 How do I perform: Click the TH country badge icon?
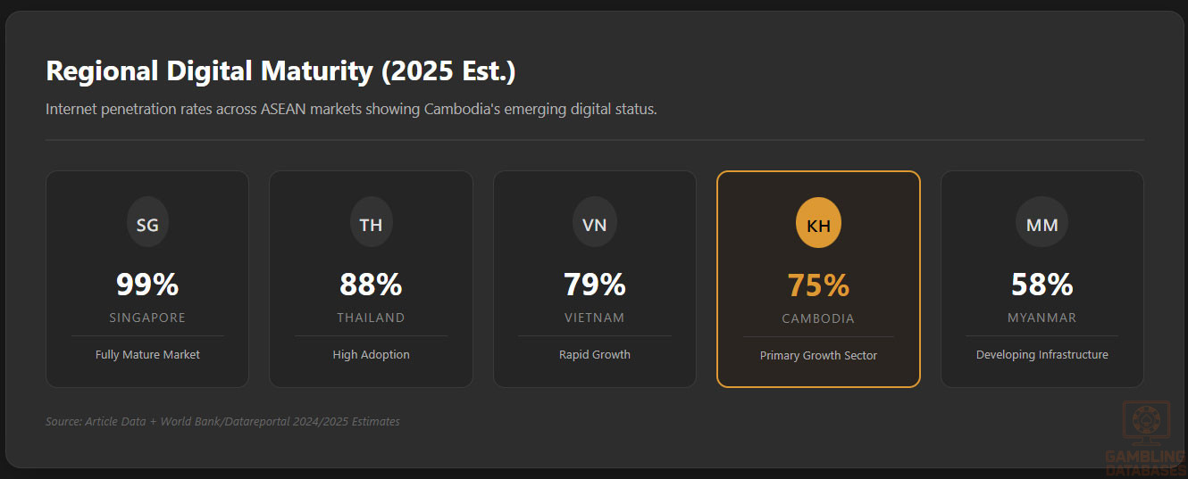pos(371,224)
